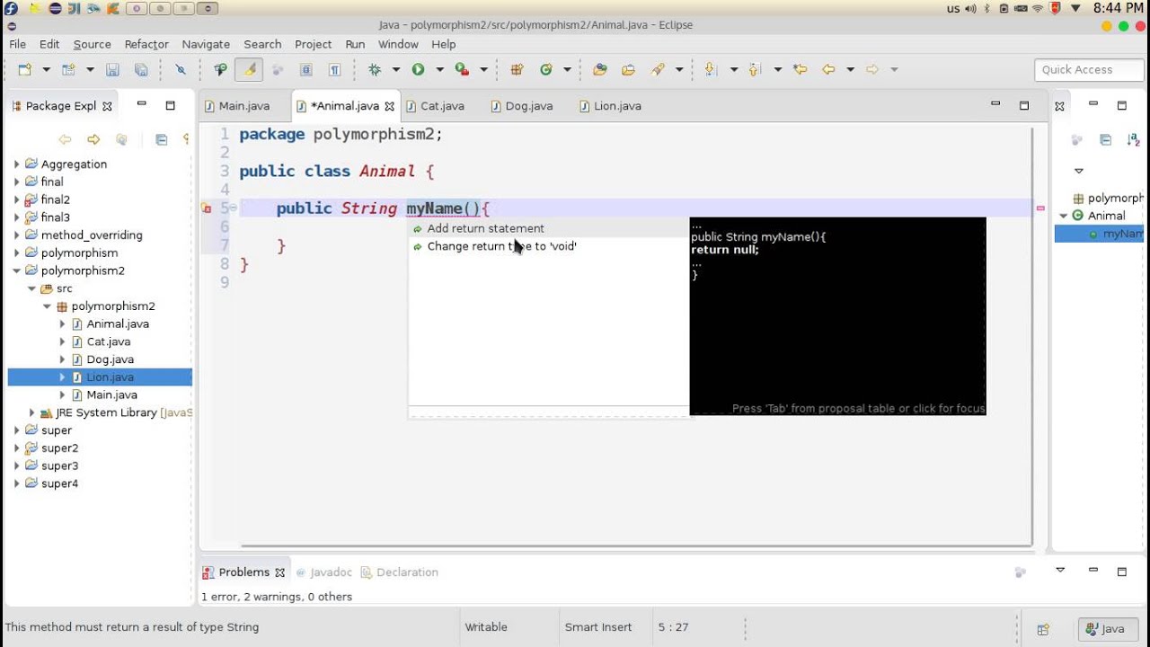Image resolution: width=1150 pixels, height=647 pixels.
Task: Click the editor horizontal scrollbar
Action: pos(635,545)
